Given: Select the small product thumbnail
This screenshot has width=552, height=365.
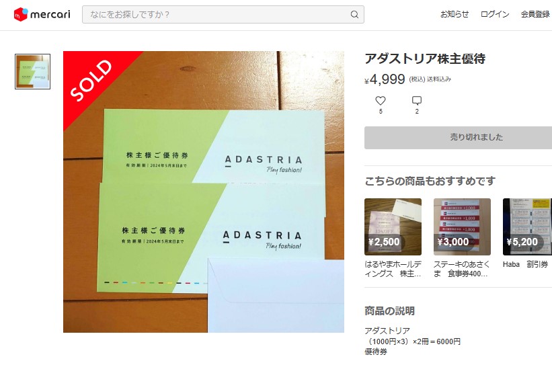Looking at the screenshot, I should [x=32, y=71].
